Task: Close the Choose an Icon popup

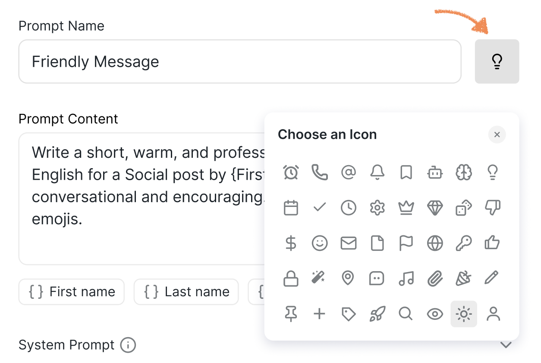Action: click(x=497, y=135)
